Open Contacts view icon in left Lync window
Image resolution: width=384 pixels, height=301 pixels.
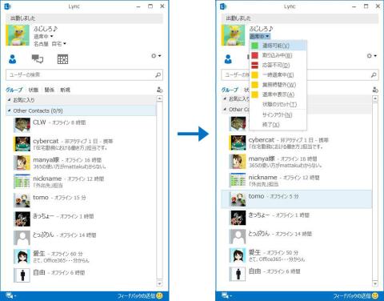click(12, 59)
